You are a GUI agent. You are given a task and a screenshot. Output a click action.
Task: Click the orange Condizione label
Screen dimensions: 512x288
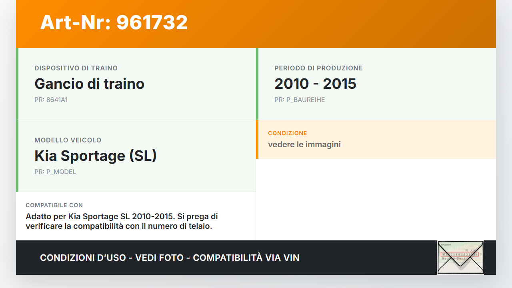coord(288,133)
